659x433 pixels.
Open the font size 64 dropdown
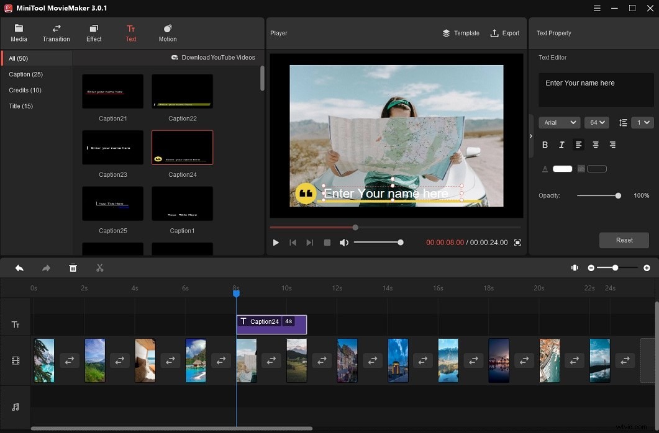596,122
